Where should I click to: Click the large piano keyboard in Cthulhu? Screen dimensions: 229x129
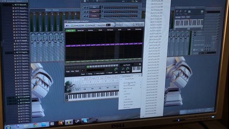pyautogui.click(x=93, y=96)
